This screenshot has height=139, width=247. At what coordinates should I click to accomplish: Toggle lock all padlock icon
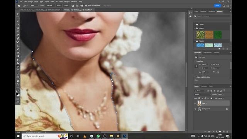(211, 98)
